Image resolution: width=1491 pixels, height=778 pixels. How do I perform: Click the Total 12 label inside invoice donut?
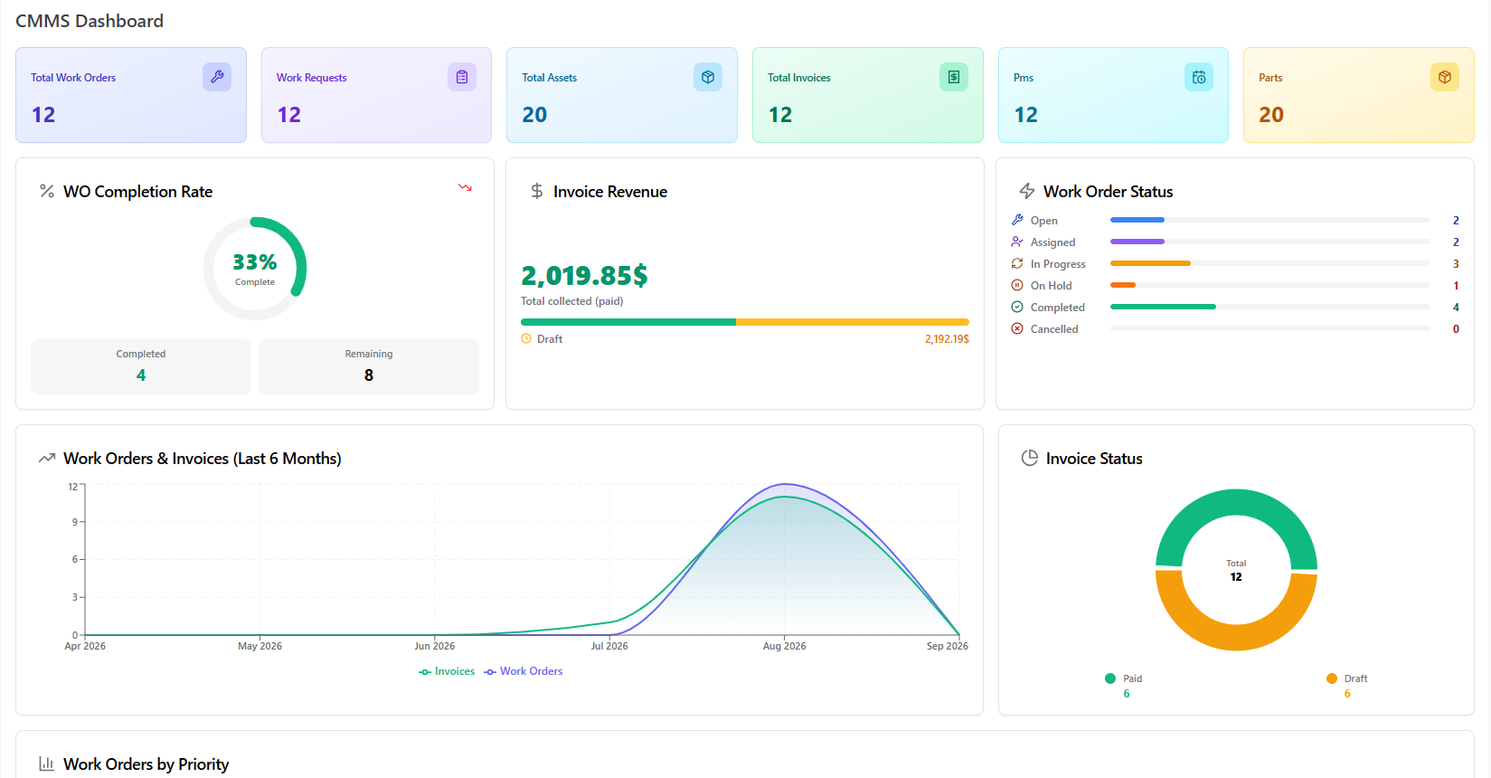tap(1236, 570)
